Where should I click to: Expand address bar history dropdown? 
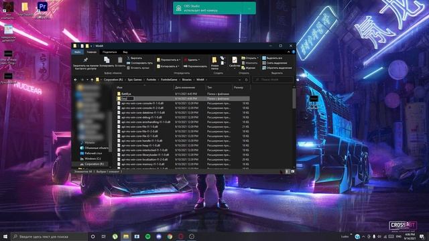point(240,80)
